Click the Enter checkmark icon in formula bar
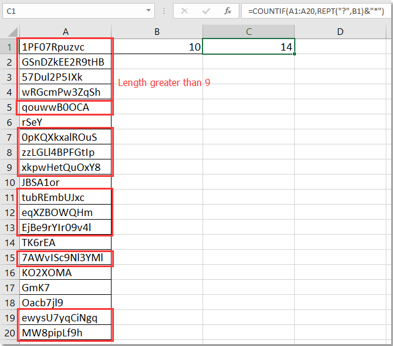This screenshot has width=393, height=346. coord(206,11)
